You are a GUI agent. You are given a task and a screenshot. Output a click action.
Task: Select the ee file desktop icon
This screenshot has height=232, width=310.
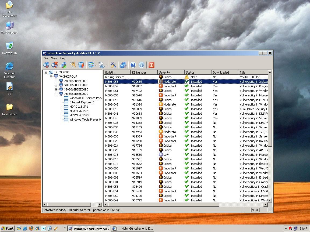point(9,89)
